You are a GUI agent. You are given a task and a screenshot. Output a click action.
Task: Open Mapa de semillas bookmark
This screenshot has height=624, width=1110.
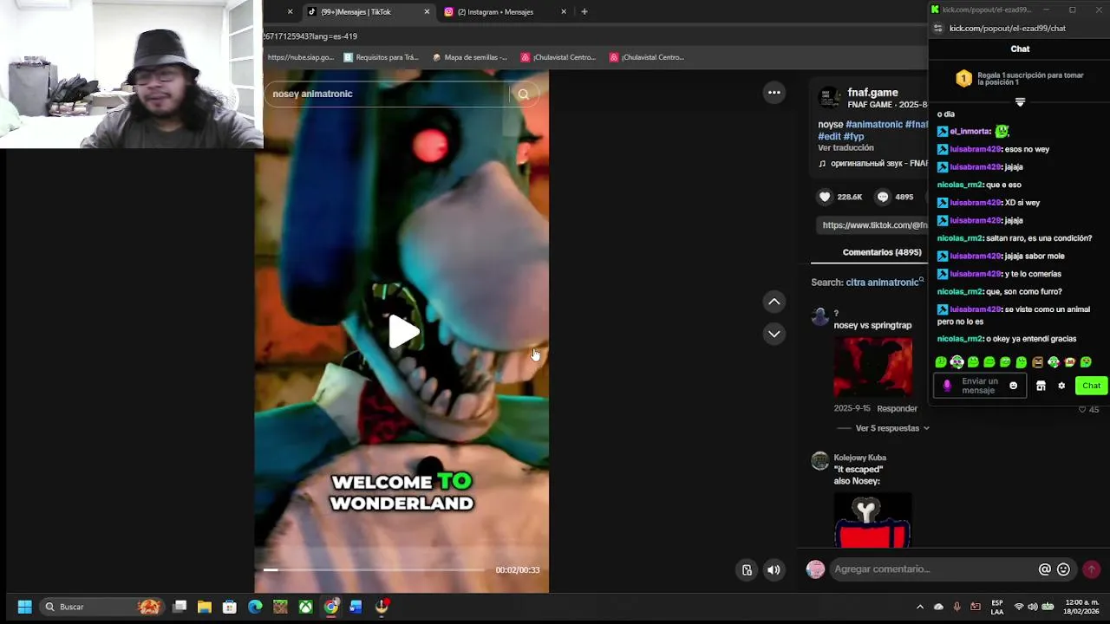coord(469,57)
